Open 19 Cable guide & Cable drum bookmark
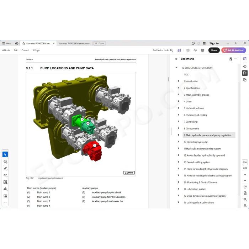 [x=199, y=203]
